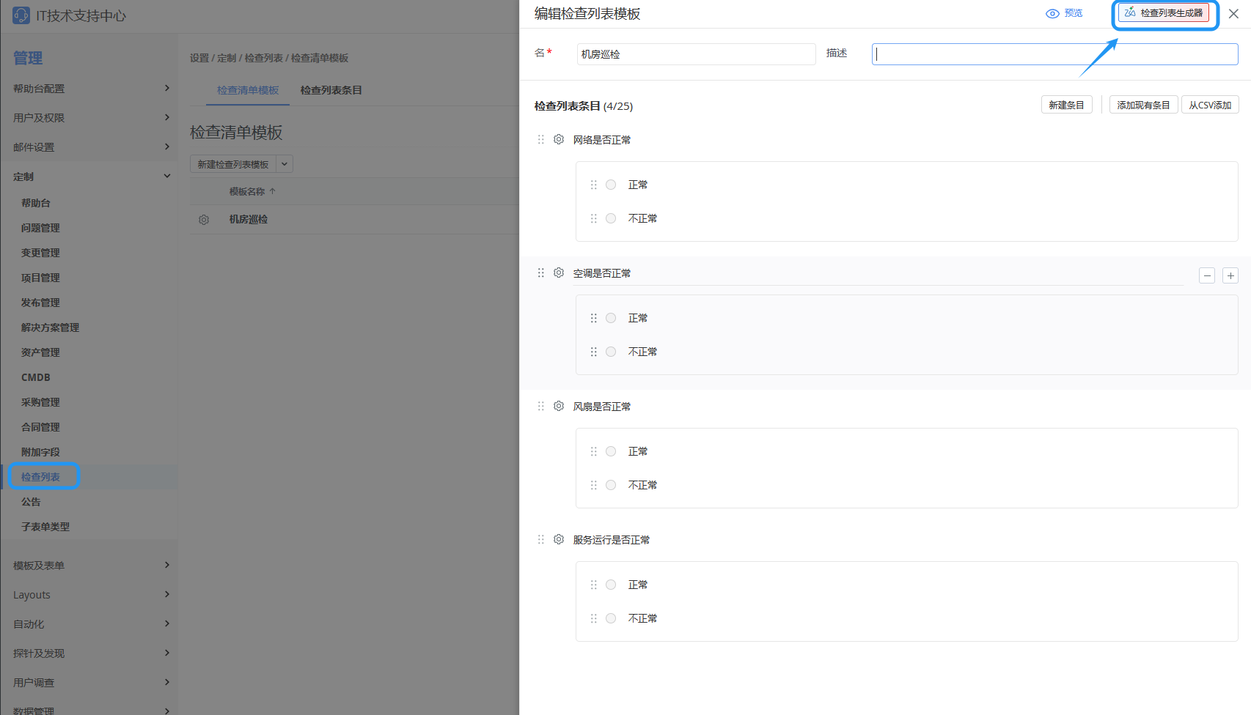Collapse the 定制 sidebar section
This screenshot has height=715, width=1251.
tap(166, 176)
